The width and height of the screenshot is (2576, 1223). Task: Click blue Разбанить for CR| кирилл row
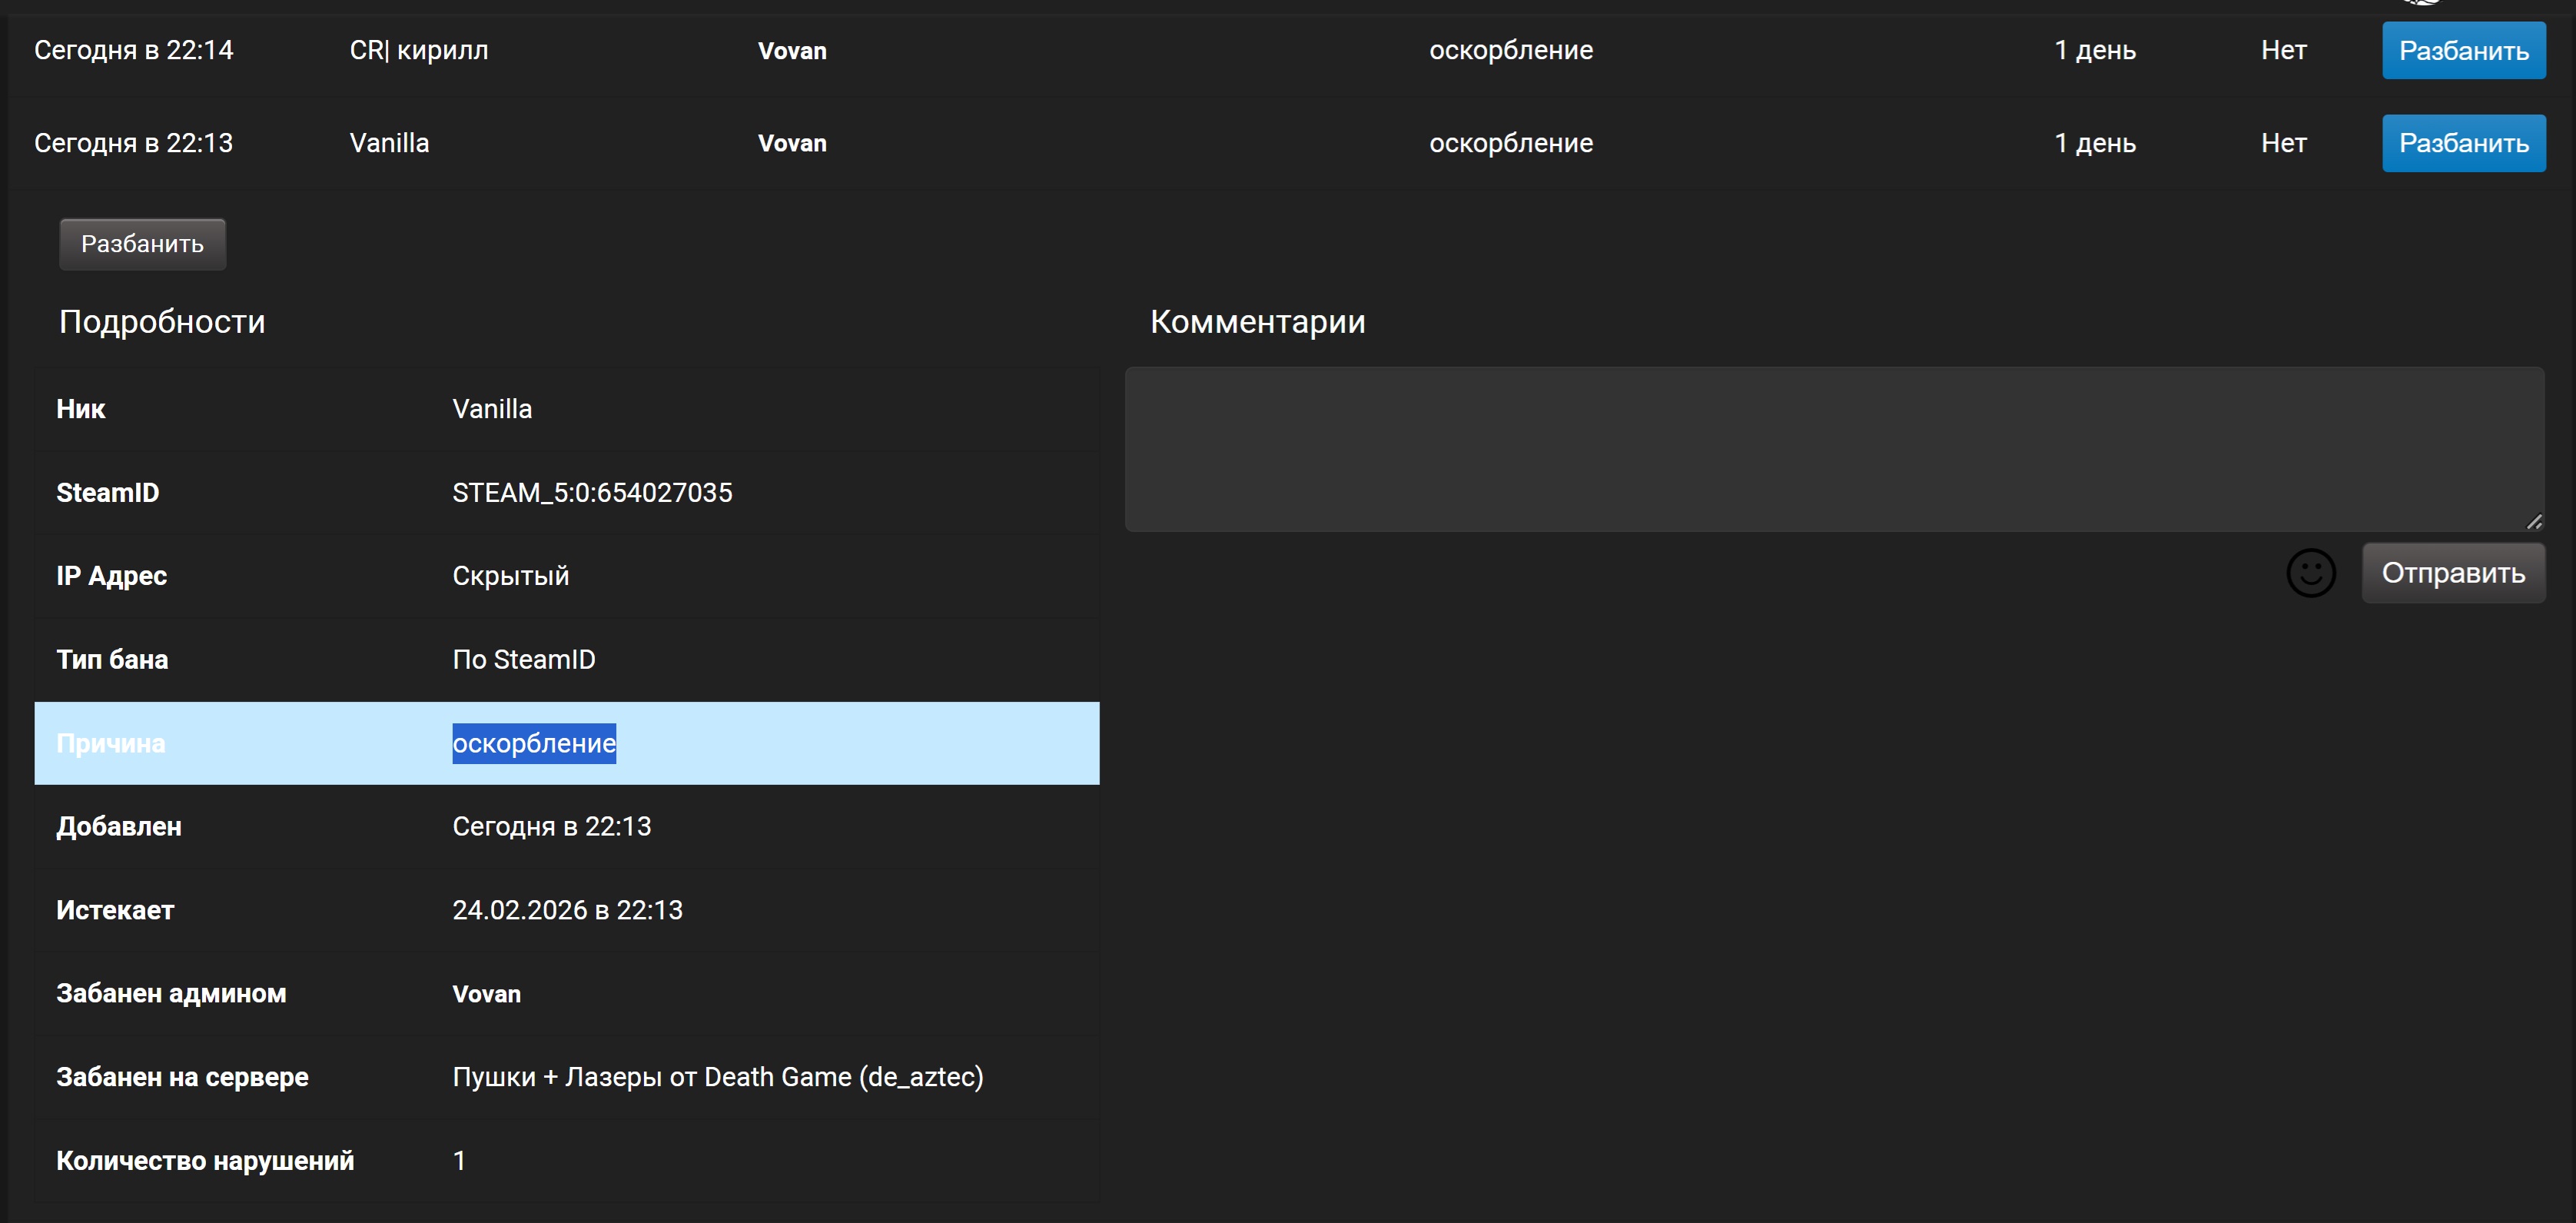click(2463, 50)
